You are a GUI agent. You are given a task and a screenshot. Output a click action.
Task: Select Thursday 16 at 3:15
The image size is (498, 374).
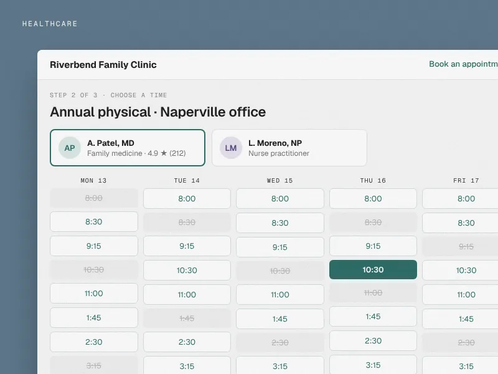(373, 365)
